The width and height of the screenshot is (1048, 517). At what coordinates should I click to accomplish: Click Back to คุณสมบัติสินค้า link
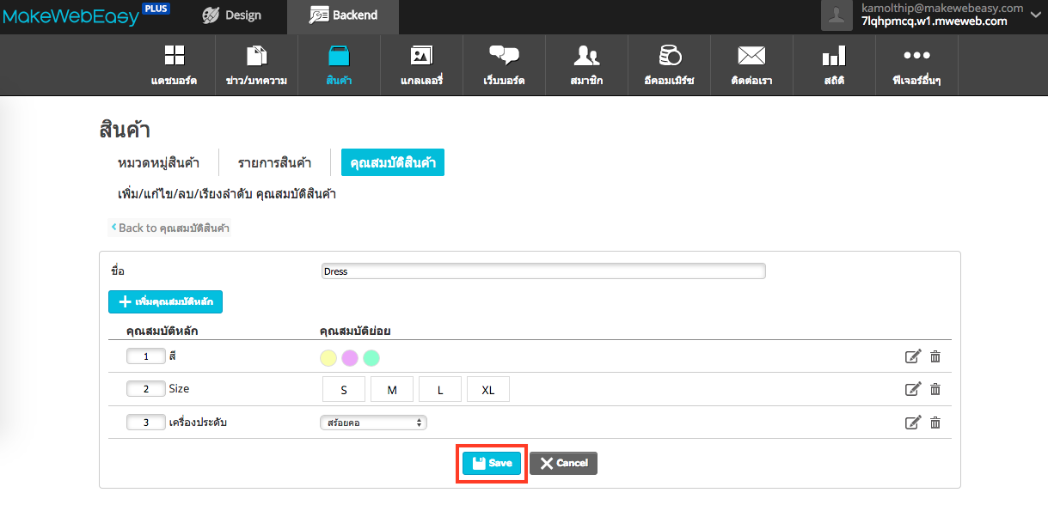[x=171, y=228]
